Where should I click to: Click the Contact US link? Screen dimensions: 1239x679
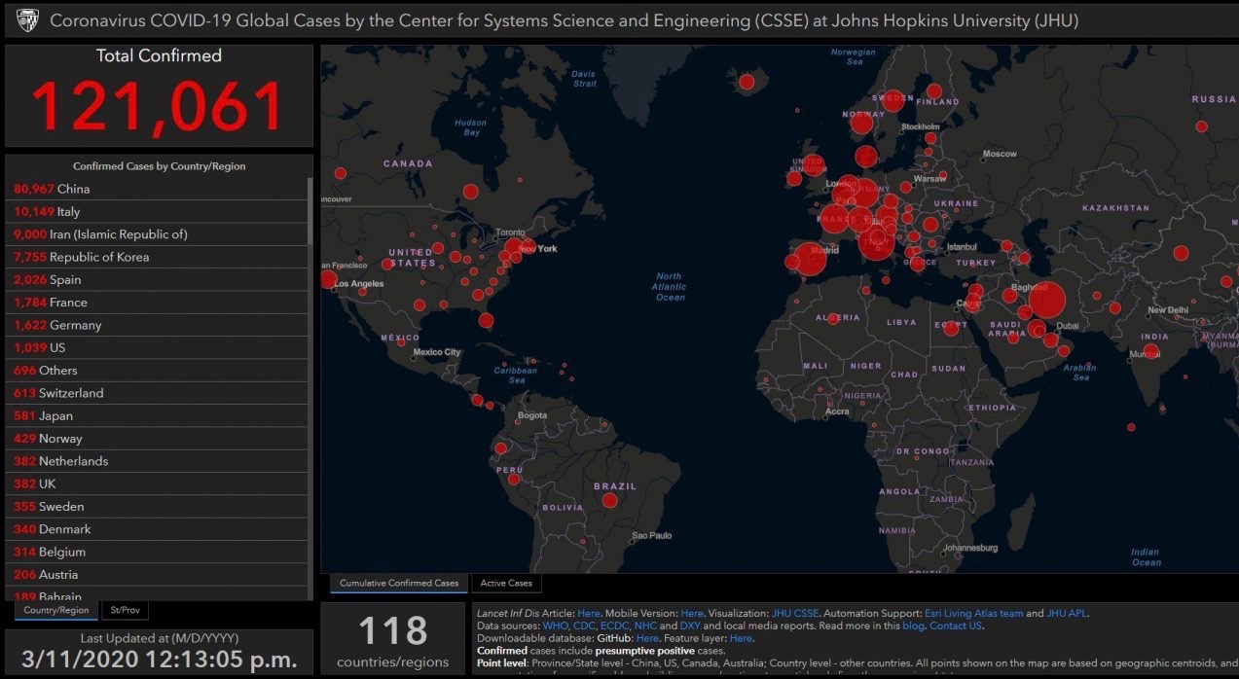click(956, 625)
